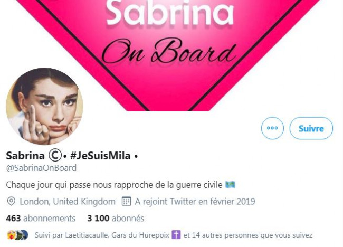Screen dimensions: 343x247
Task: Click the #JeSuisMila hashtag in name
Action: pos(100,156)
